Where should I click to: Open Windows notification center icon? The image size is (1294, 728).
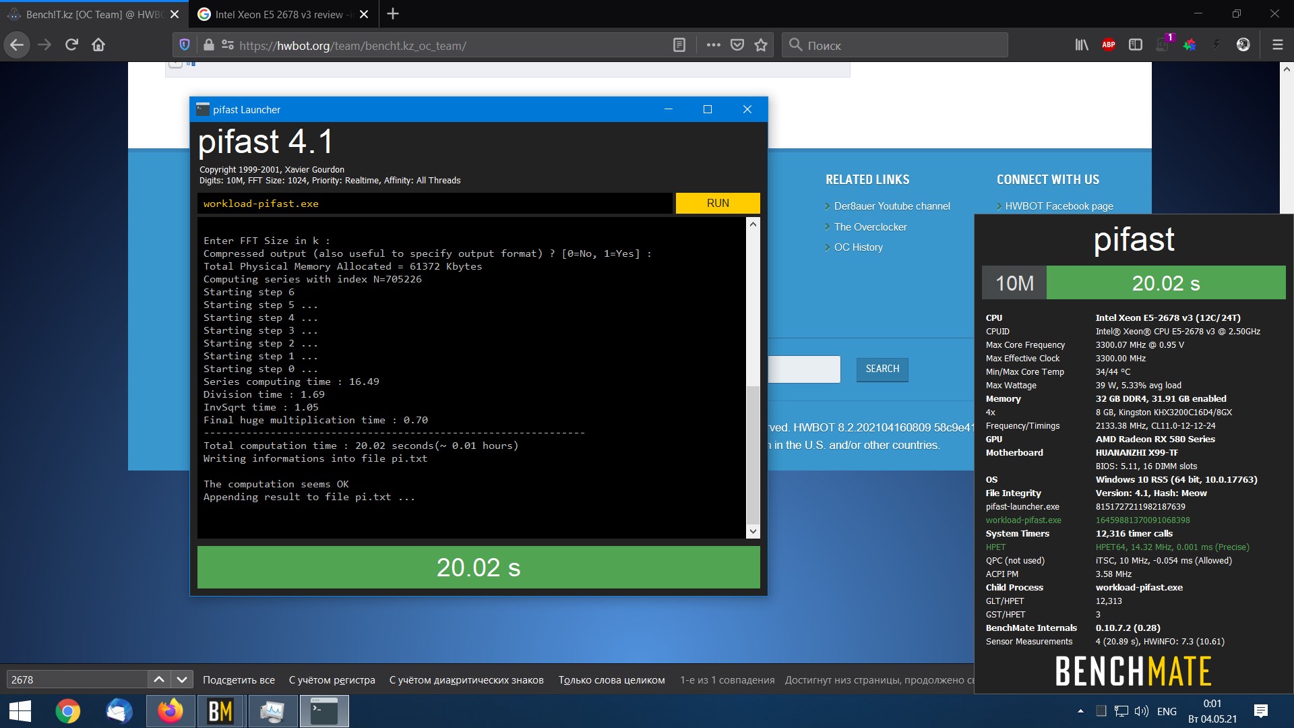click(x=1261, y=711)
